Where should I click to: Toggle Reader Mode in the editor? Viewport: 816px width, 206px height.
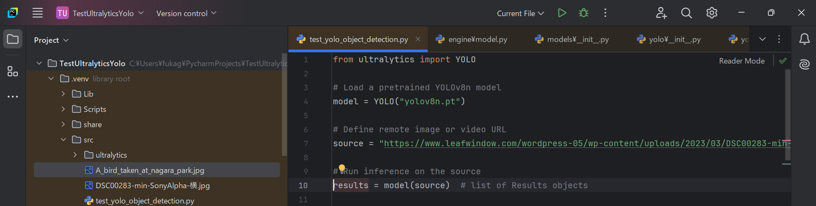[742, 61]
